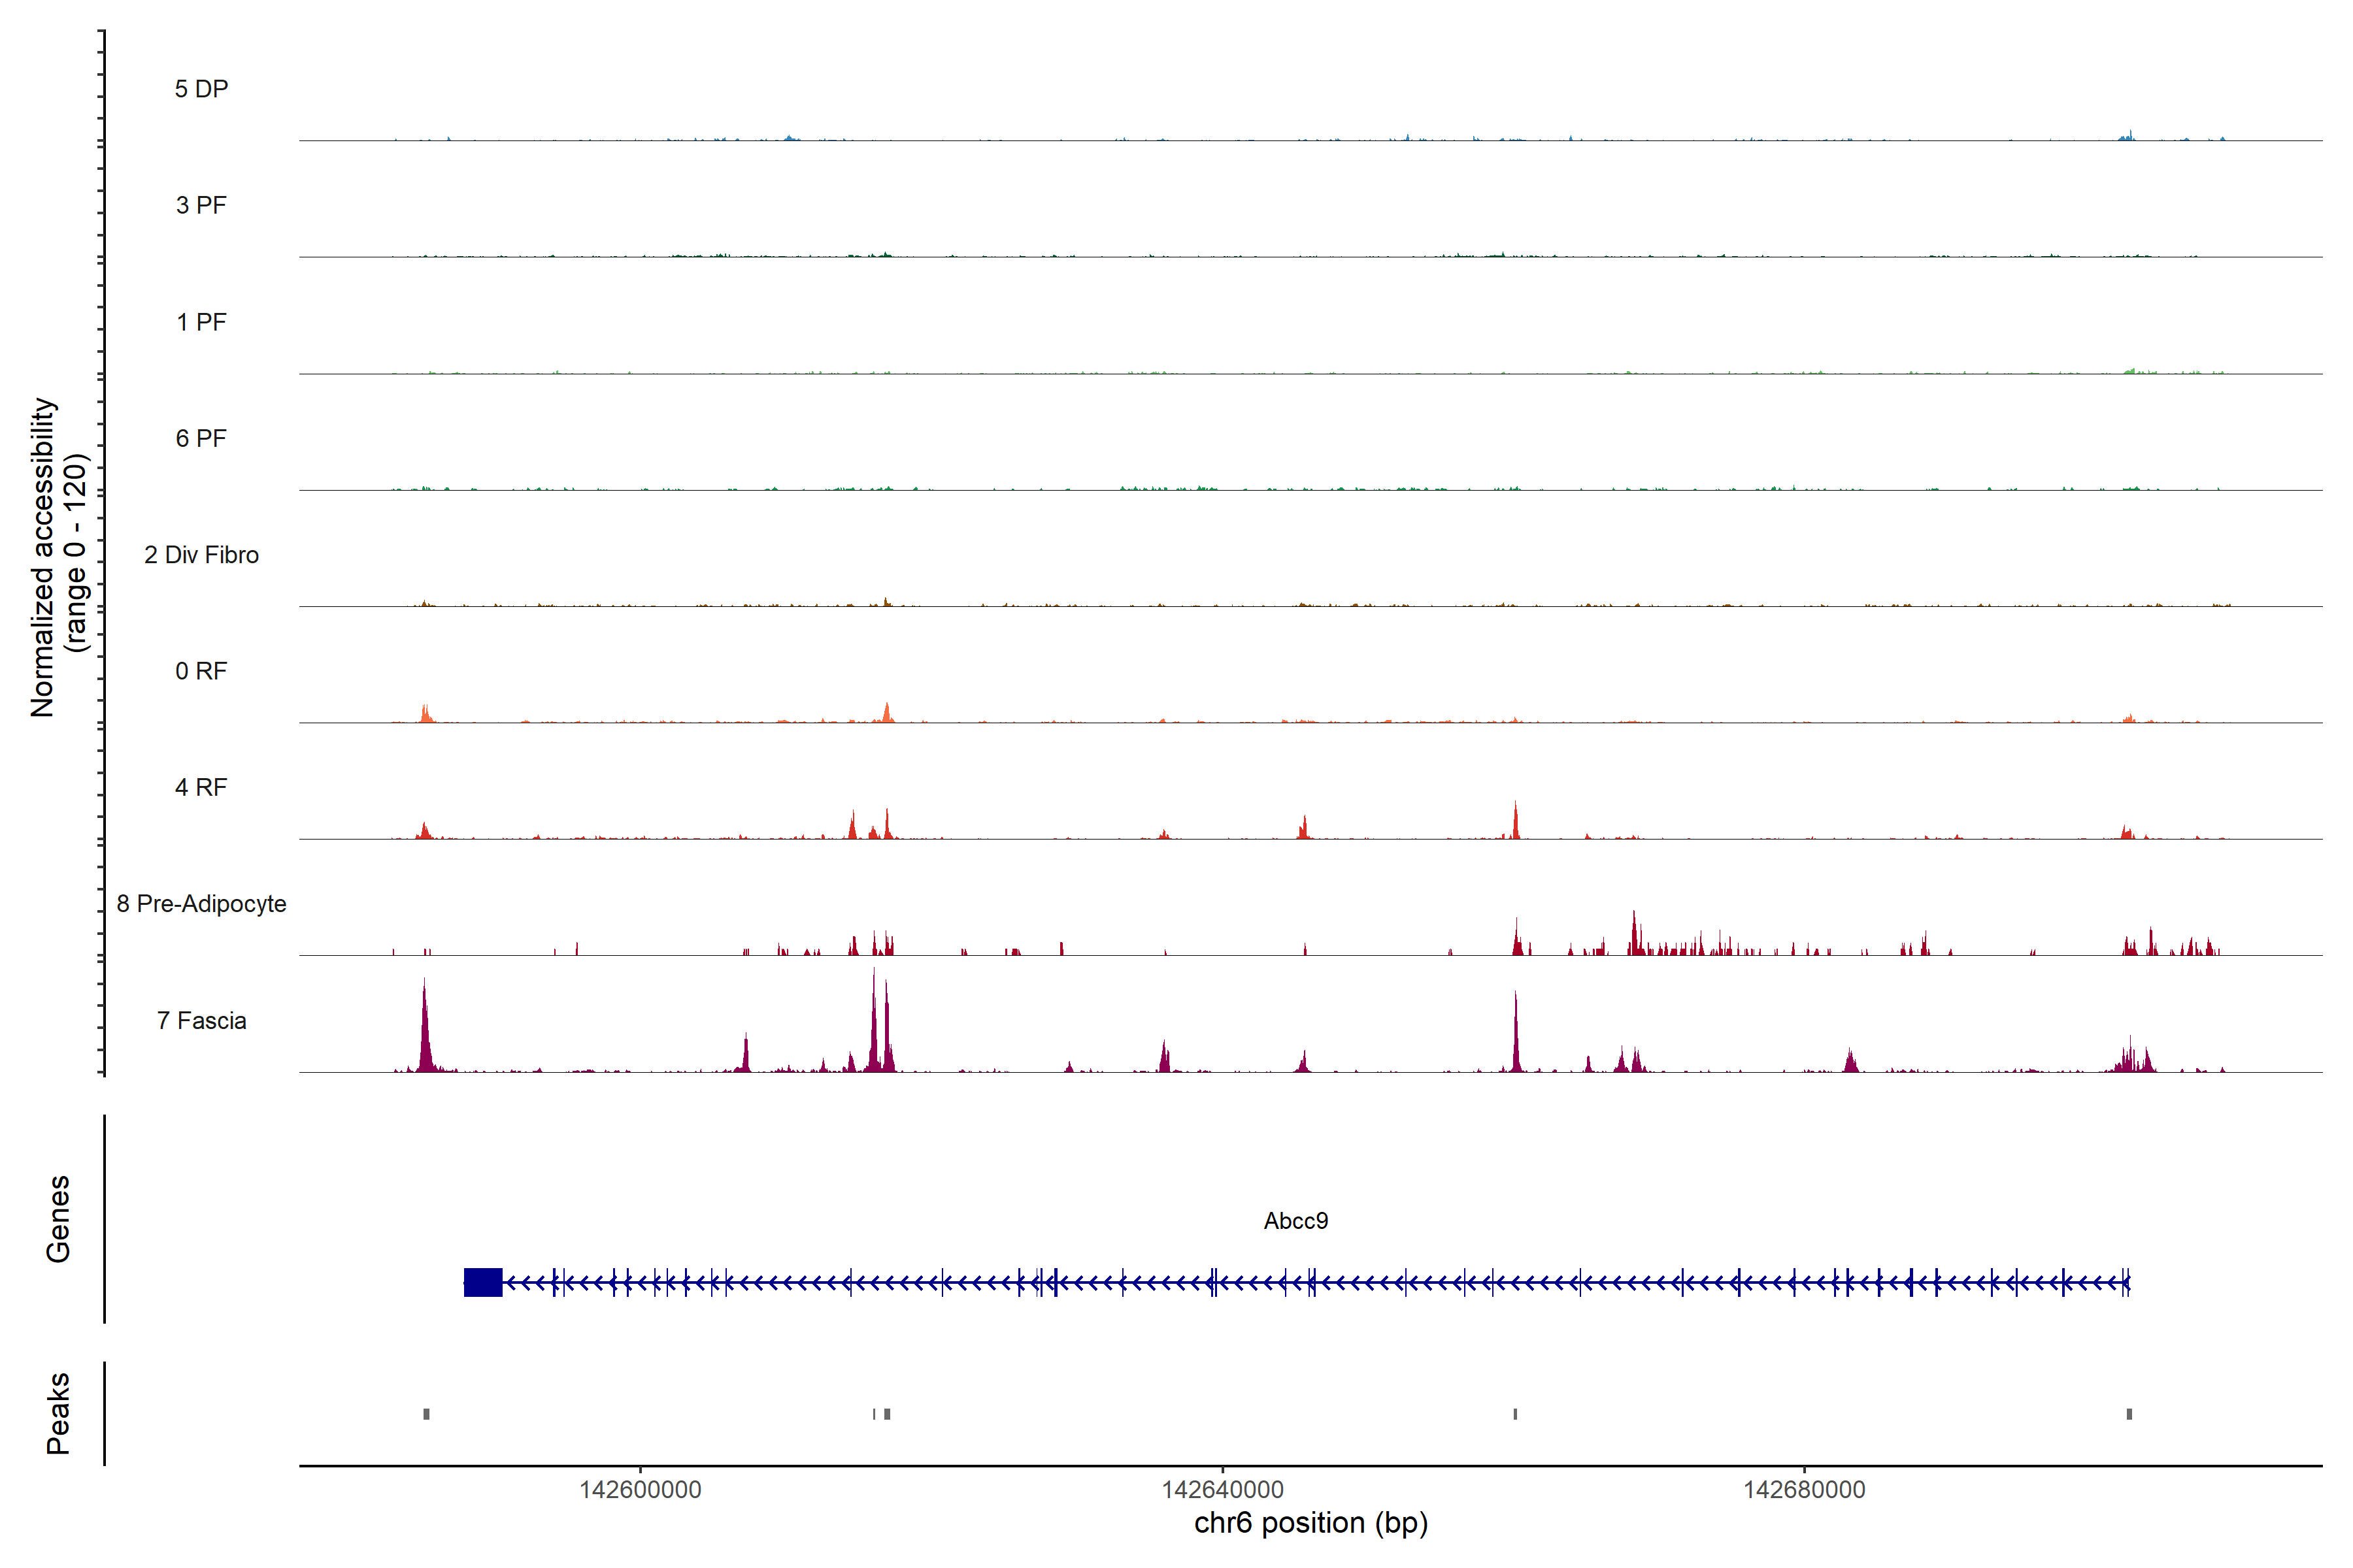Screen dimensions: 2353x1568
Task: Click the 0 RF track label
Action: [x=201, y=671]
